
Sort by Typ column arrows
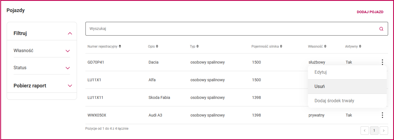pyautogui.click(x=198, y=46)
